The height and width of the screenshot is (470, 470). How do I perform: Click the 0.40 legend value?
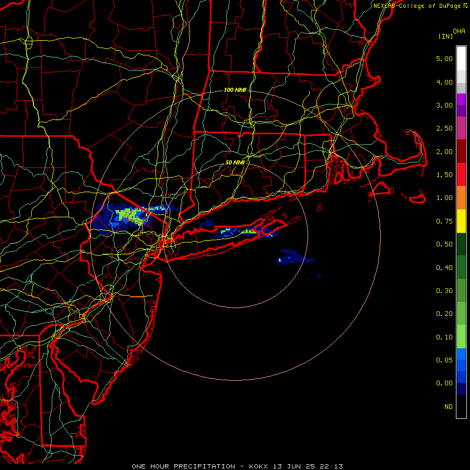click(x=444, y=268)
